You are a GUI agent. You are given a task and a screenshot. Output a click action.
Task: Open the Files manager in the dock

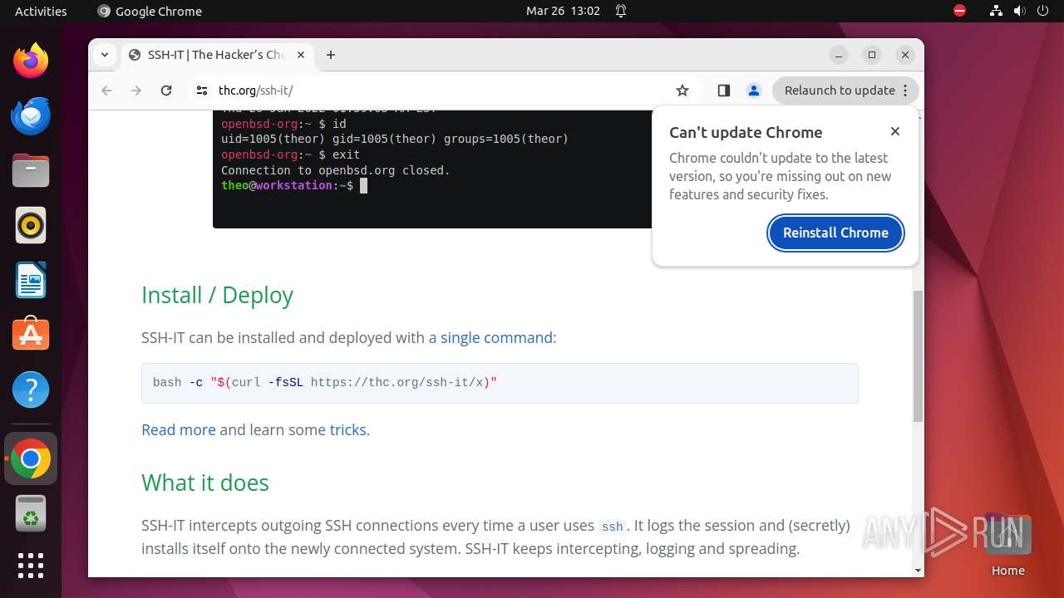31,170
